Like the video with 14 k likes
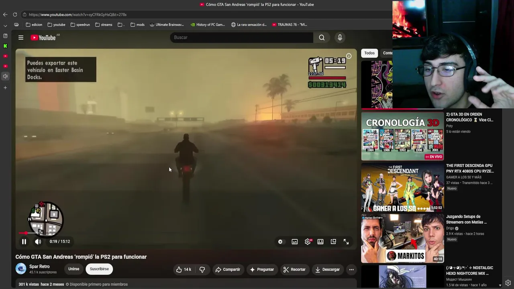Image resolution: width=514 pixels, height=289 pixels. 184,269
